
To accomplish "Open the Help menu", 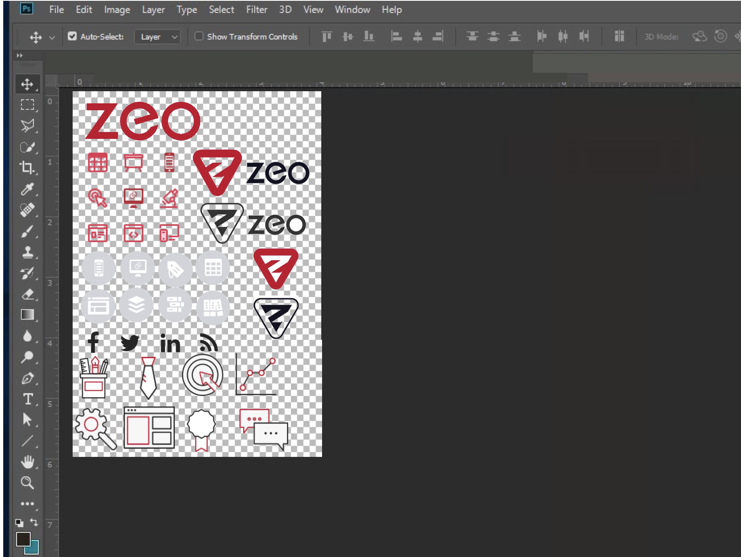I will tap(392, 9).
